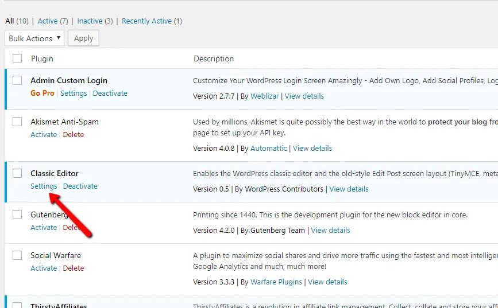This screenshot has height=308, width=498.
Task: Click the Apply button
Action: [x=83, y=38]
